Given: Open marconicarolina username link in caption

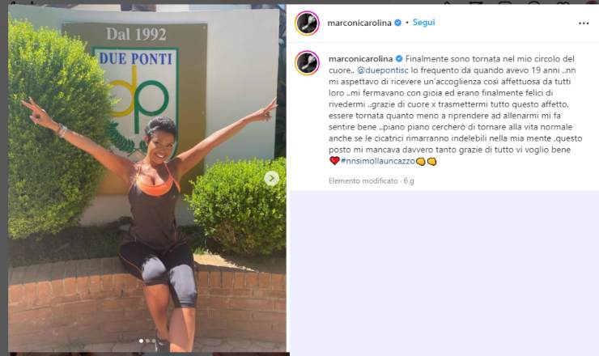Looking at the screenshot, I should pos(361,59).
